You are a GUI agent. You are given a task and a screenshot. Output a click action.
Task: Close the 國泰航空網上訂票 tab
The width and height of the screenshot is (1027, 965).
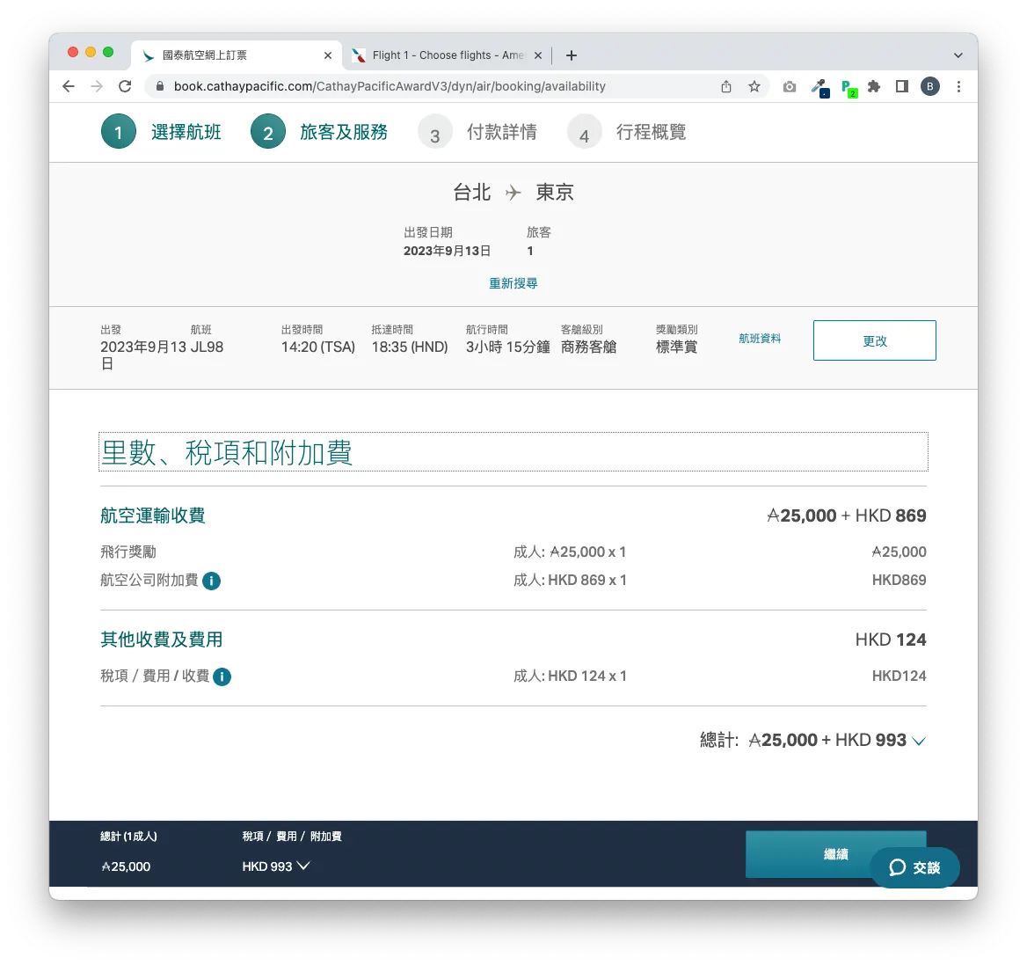(327, 55)
